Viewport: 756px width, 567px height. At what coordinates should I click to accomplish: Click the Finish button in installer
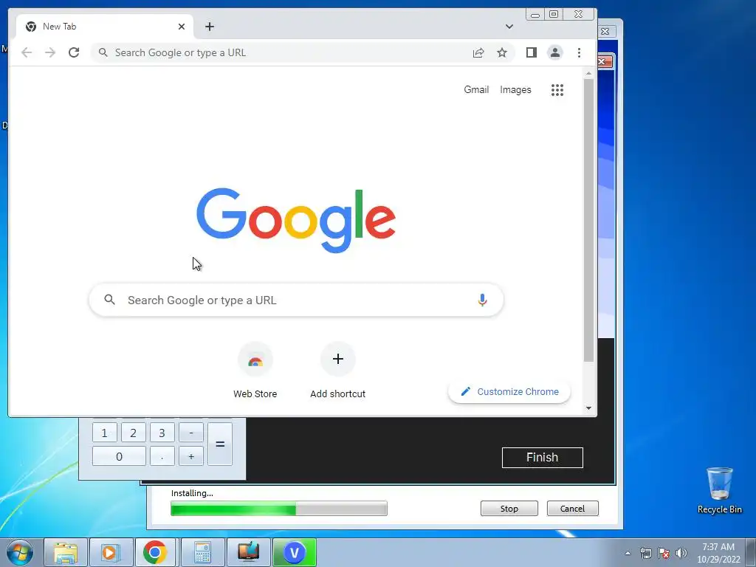(x=543, y=457)
